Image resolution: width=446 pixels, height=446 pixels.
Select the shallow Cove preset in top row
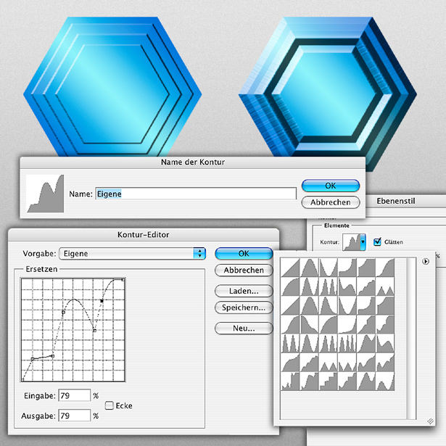pos(366,268)
